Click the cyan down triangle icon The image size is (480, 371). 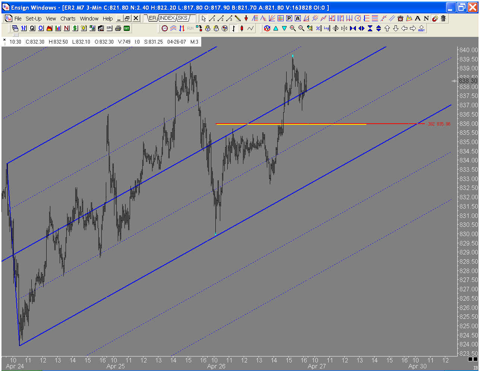pos(284,28)
